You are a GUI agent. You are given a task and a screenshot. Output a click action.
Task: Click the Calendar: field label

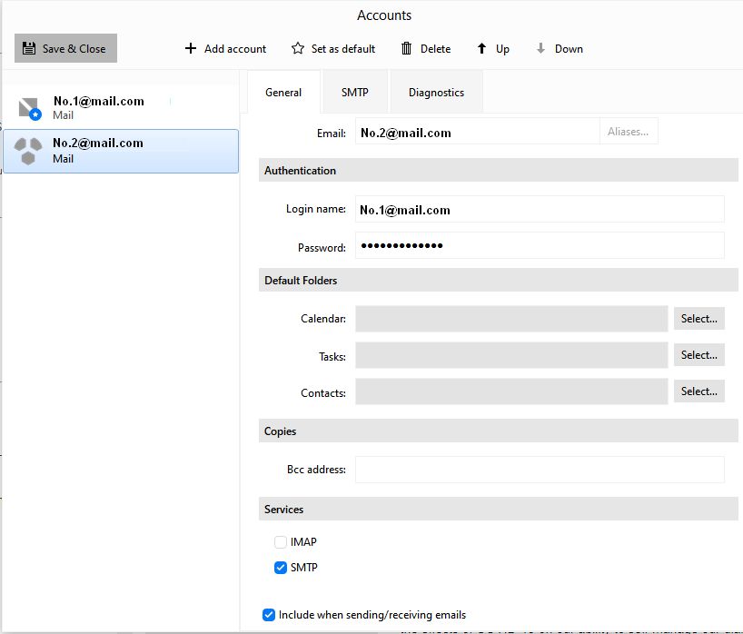pos(323,319)
